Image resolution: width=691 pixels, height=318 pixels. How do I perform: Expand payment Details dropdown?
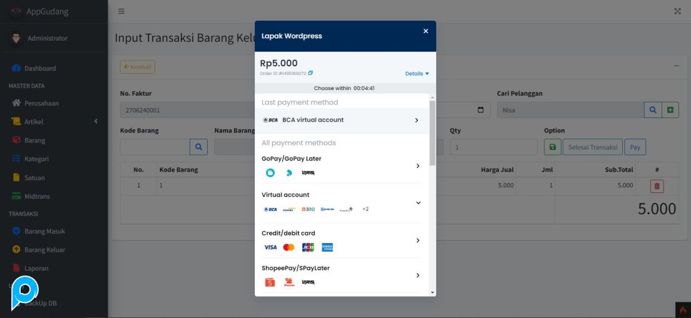point(417,74)
